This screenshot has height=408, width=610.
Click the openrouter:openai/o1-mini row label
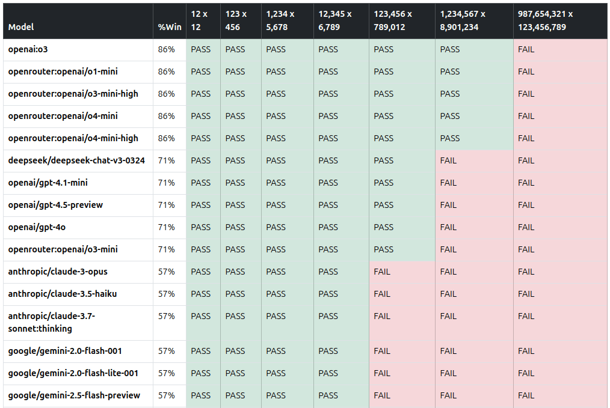click(x=63, y=72)
